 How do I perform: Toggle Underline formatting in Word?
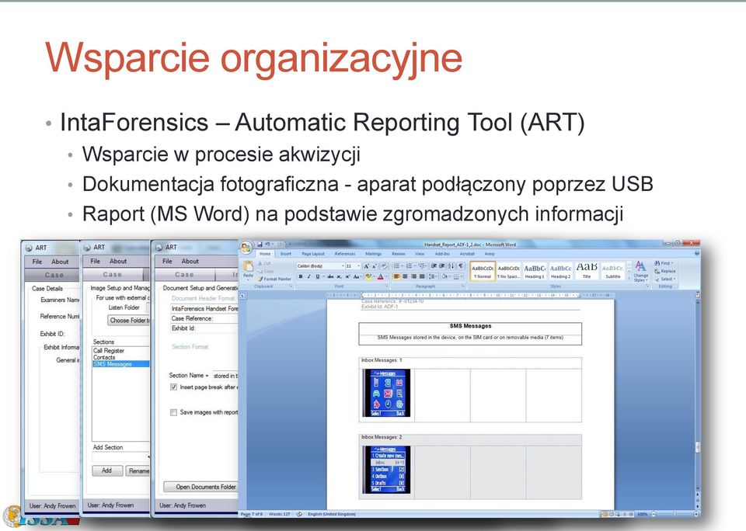317,276
